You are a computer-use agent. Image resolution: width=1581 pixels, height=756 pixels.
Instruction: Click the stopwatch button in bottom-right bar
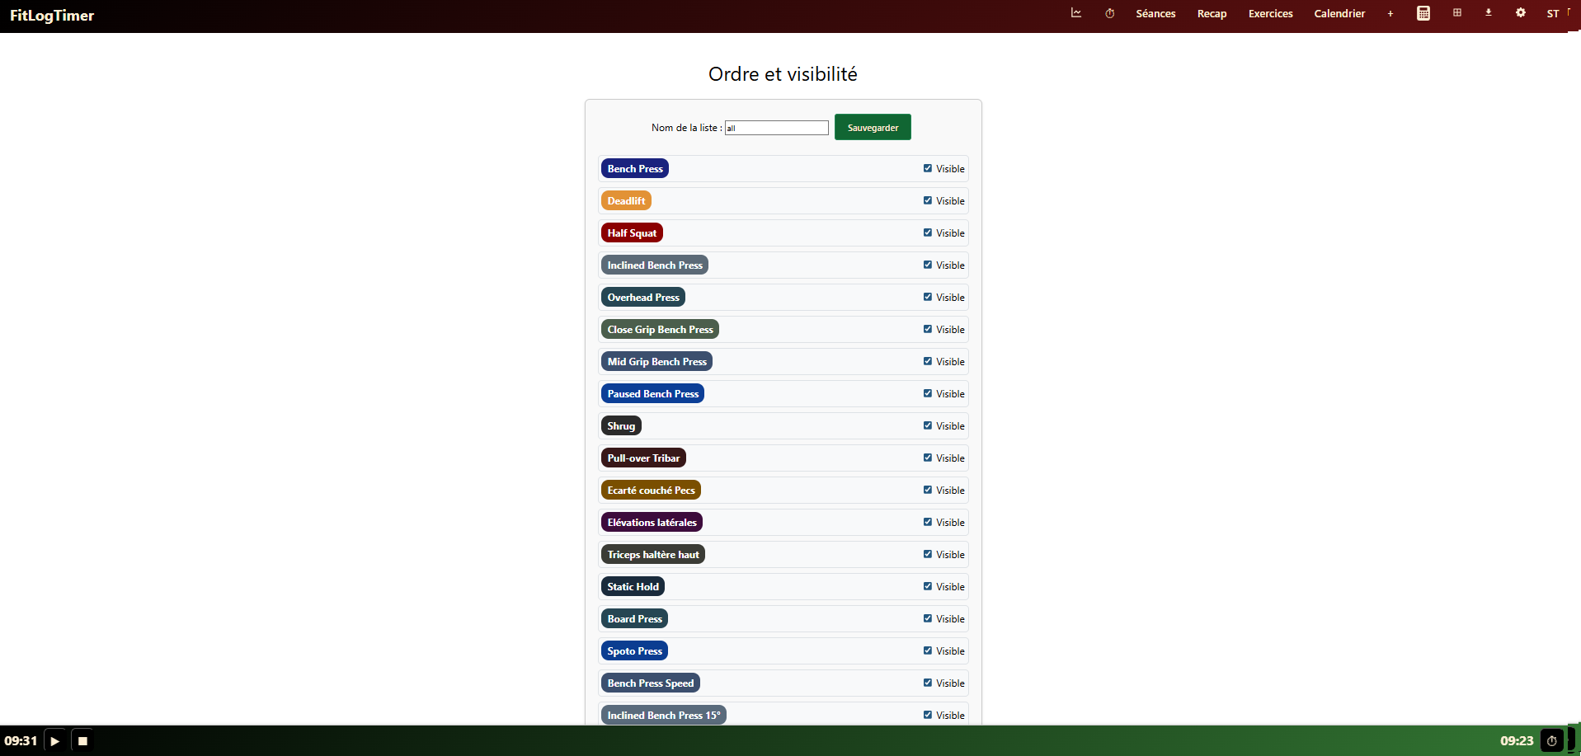pos(1551,740)
